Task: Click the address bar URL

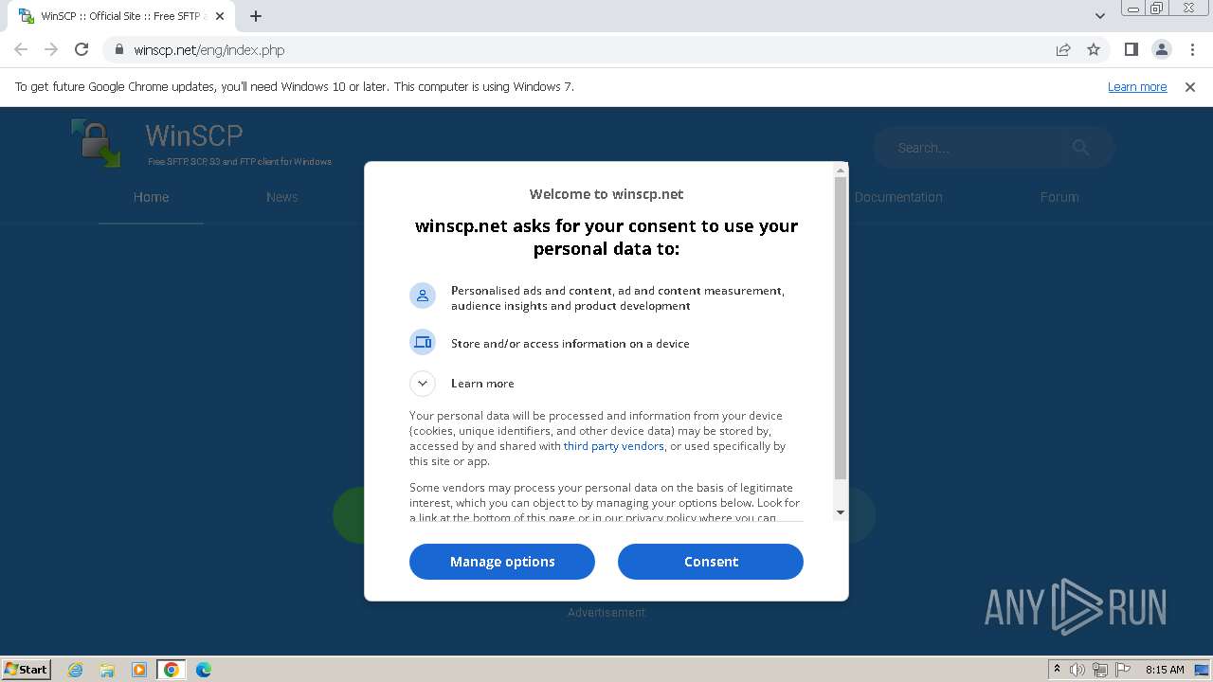Action: pos(208,50)
